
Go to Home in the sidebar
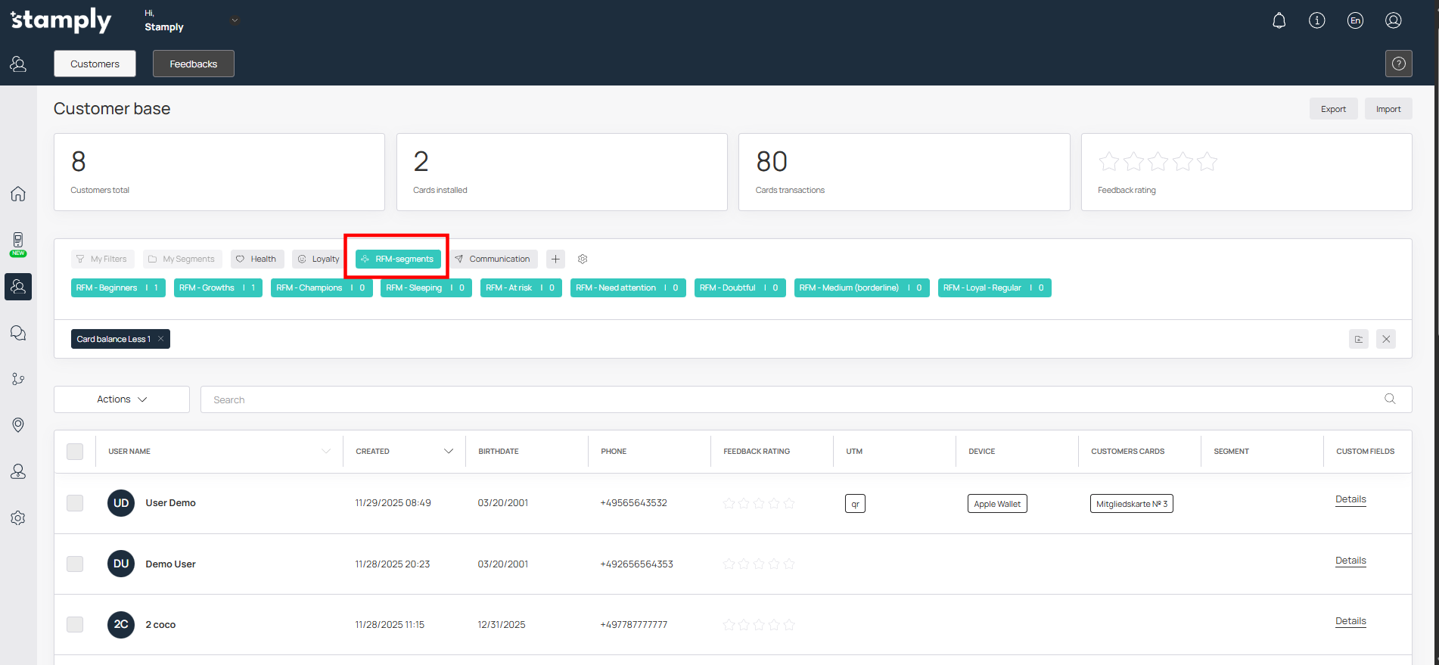tap(18, 194)
